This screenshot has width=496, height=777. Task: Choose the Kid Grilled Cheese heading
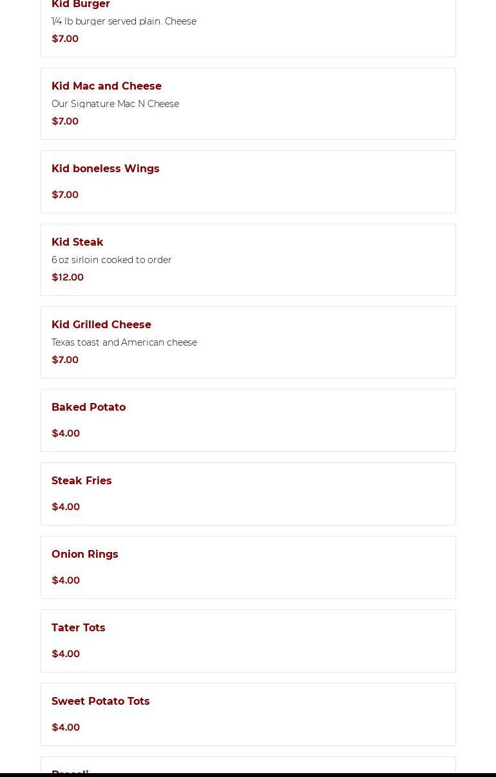tap(101, 325)
